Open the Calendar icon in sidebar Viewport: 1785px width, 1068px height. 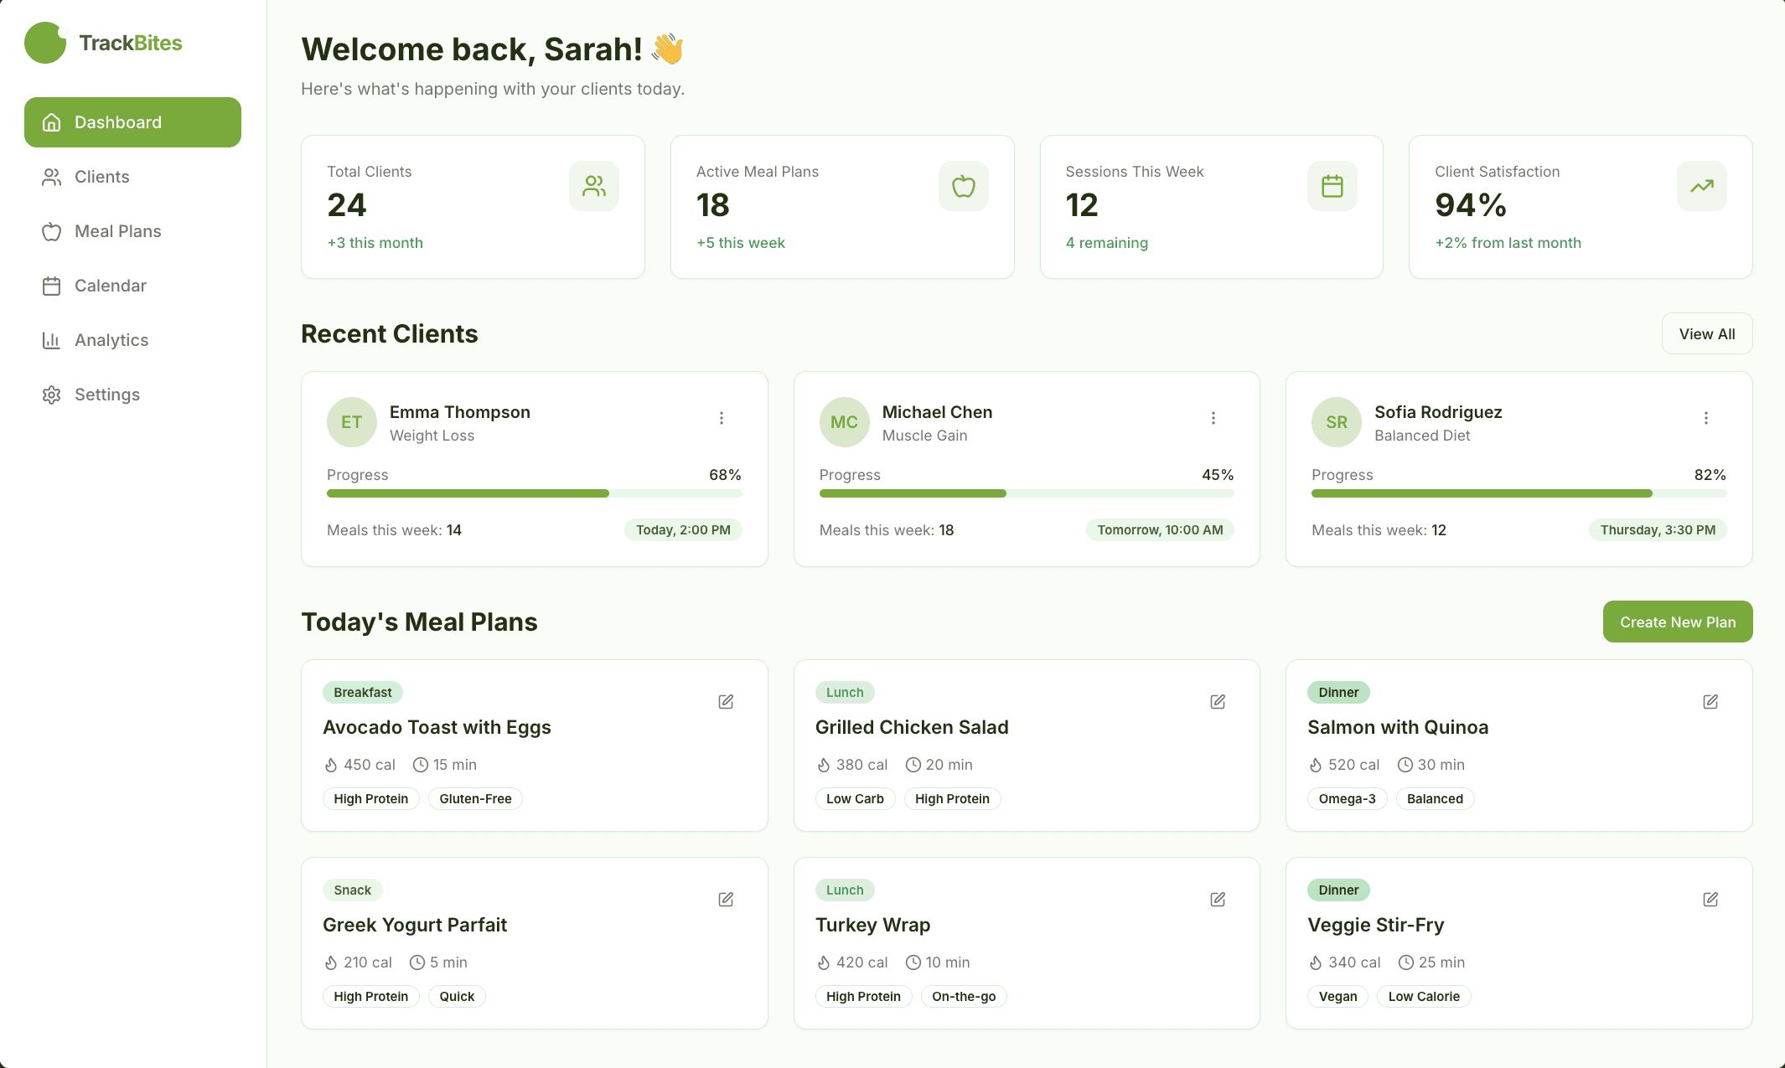pyautogui.click(x=51, y=286)
